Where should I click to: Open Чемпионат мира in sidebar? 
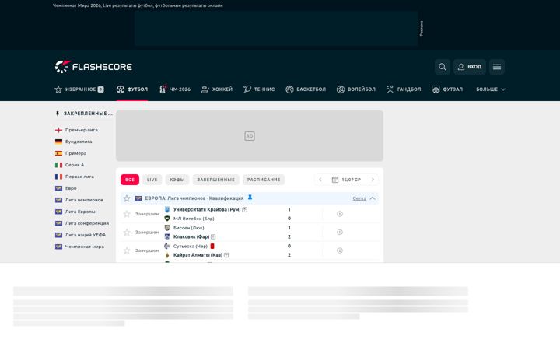[84, 247]
